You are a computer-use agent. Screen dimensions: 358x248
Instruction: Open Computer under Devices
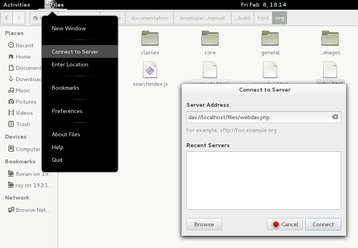pyautogui.click(x=28, y=149)
